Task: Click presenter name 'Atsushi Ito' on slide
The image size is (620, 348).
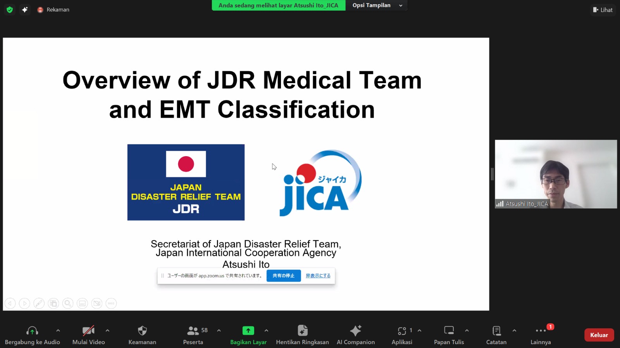Action: [246, 264]
